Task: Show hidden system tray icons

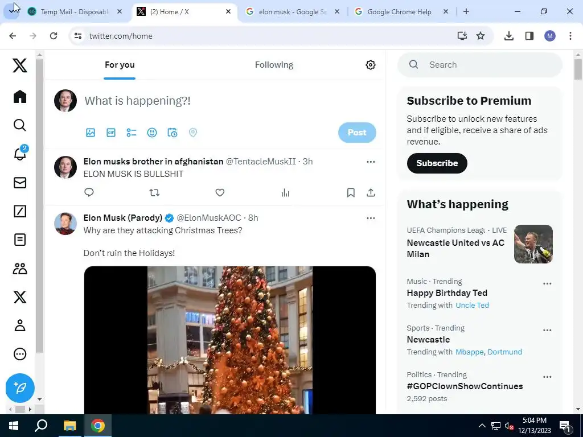Action: tap(482, 426)
